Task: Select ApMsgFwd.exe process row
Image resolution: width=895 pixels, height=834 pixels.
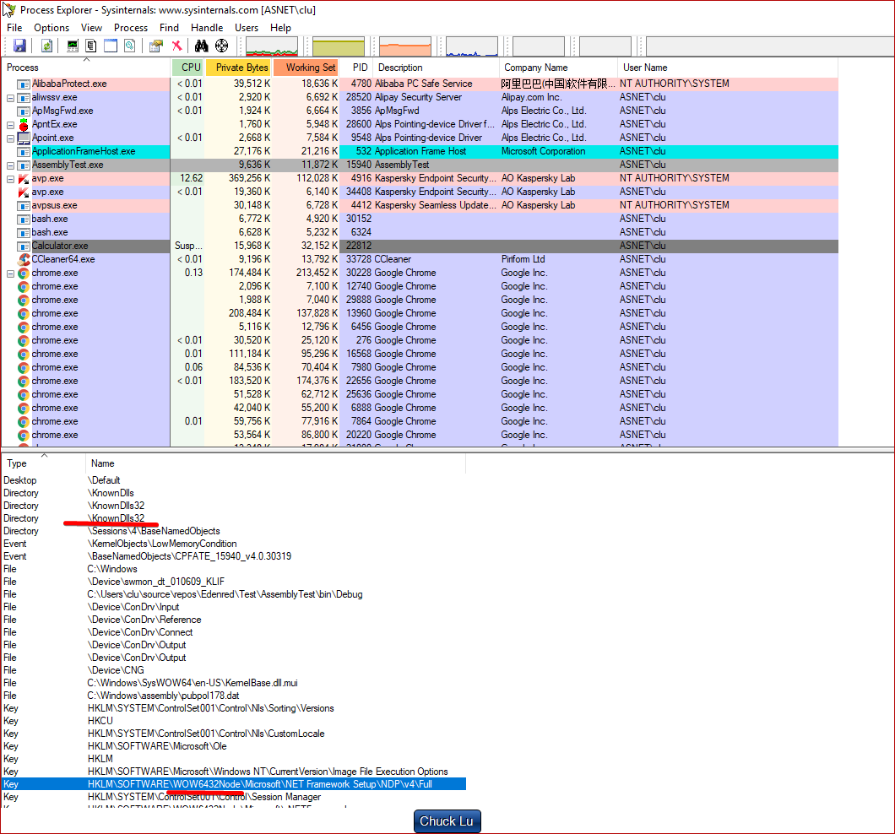Action: pos(420,111)
